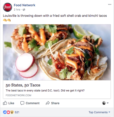Viewport: 114px width, 117px height.
Task: Click the Like button label
Action: coord(11,103)
